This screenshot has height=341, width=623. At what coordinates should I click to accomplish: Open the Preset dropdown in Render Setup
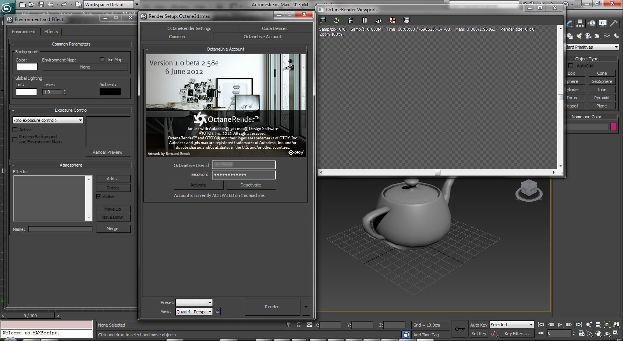click(x=194, y=302)
